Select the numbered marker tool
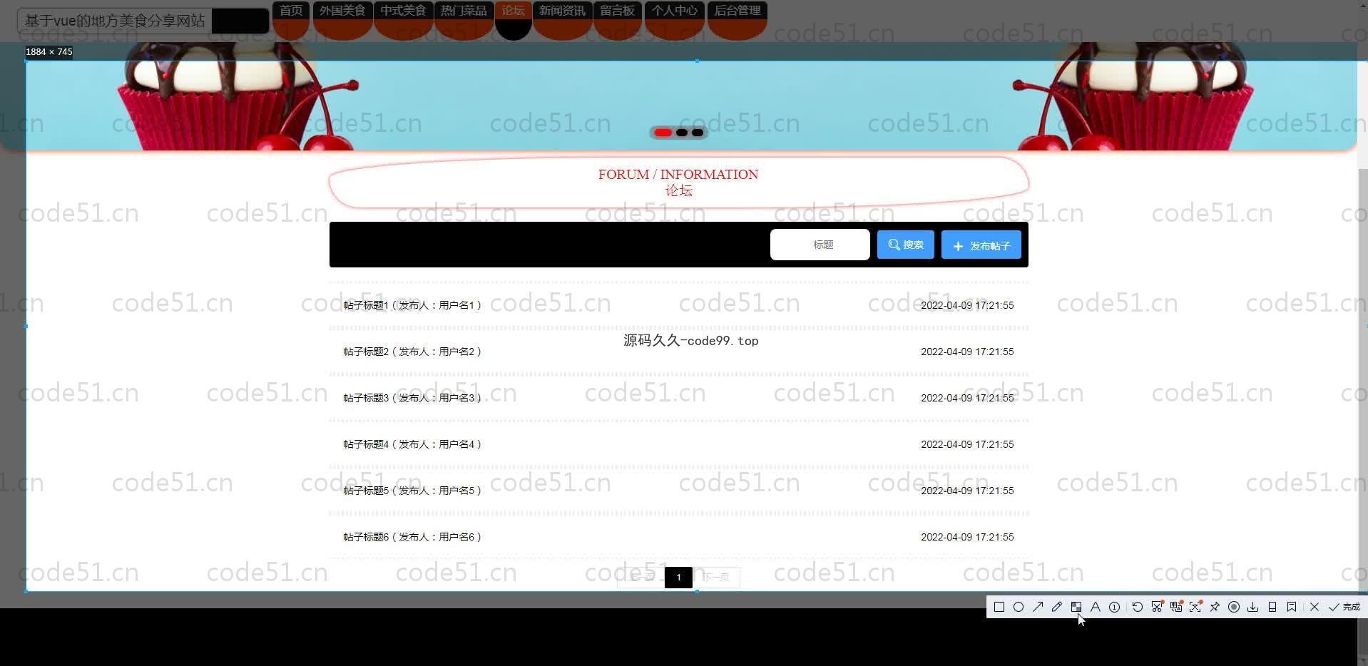The height and width of the screenshot is (666, 1368). (x=1114, y=607)
